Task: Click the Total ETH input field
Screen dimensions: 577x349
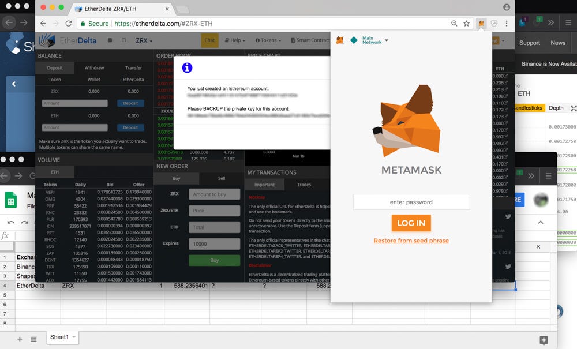Action: (215, 227)
